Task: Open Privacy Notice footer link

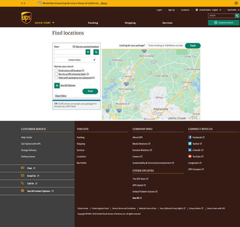Action: 196,208
